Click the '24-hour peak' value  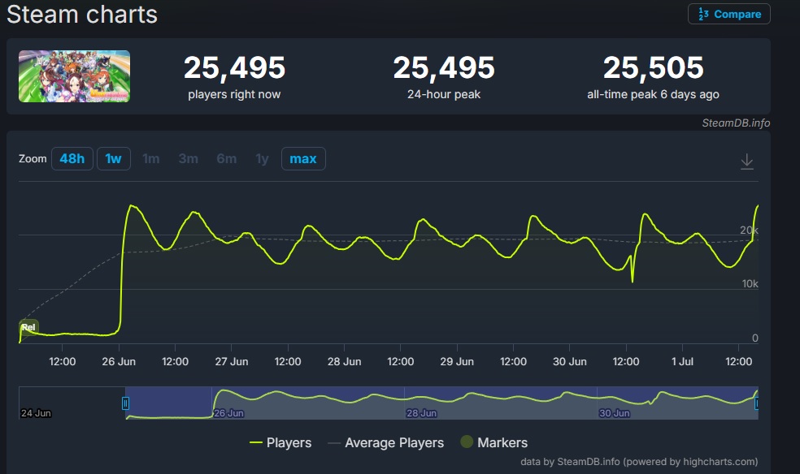444,67
